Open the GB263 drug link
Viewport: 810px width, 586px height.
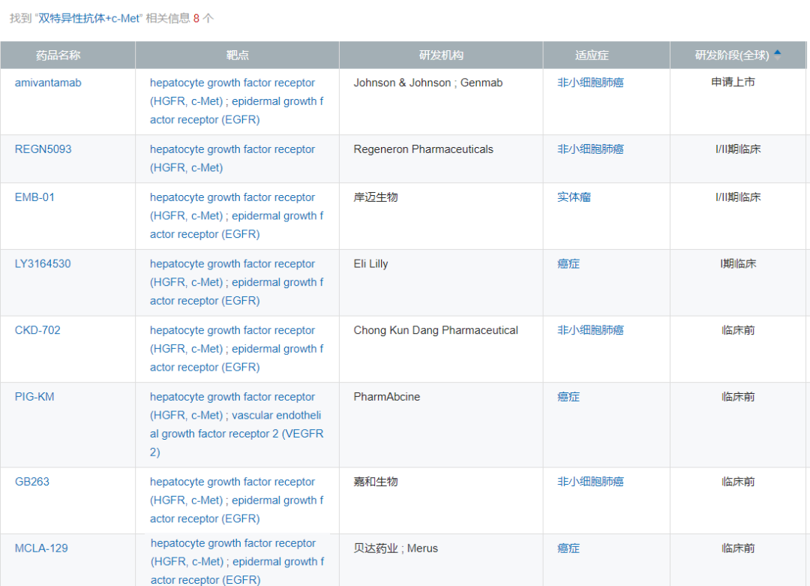pyautogui.click(x=32, y=482)
